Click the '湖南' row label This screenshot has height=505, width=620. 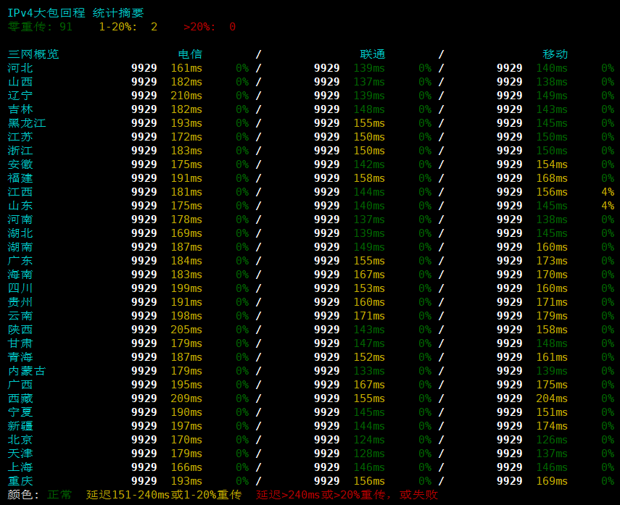20,247
